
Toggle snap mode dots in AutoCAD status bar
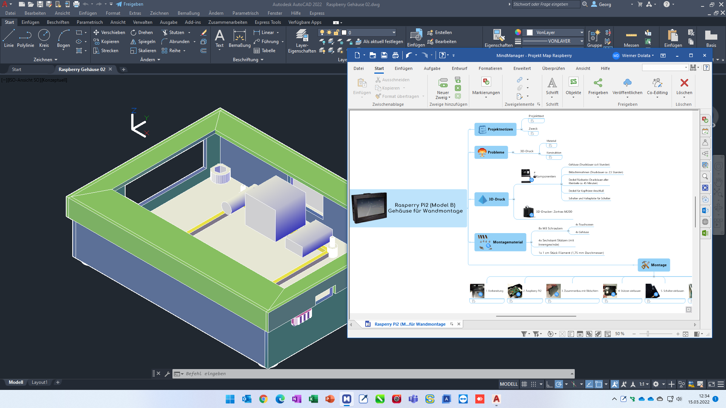click(533, 384)
